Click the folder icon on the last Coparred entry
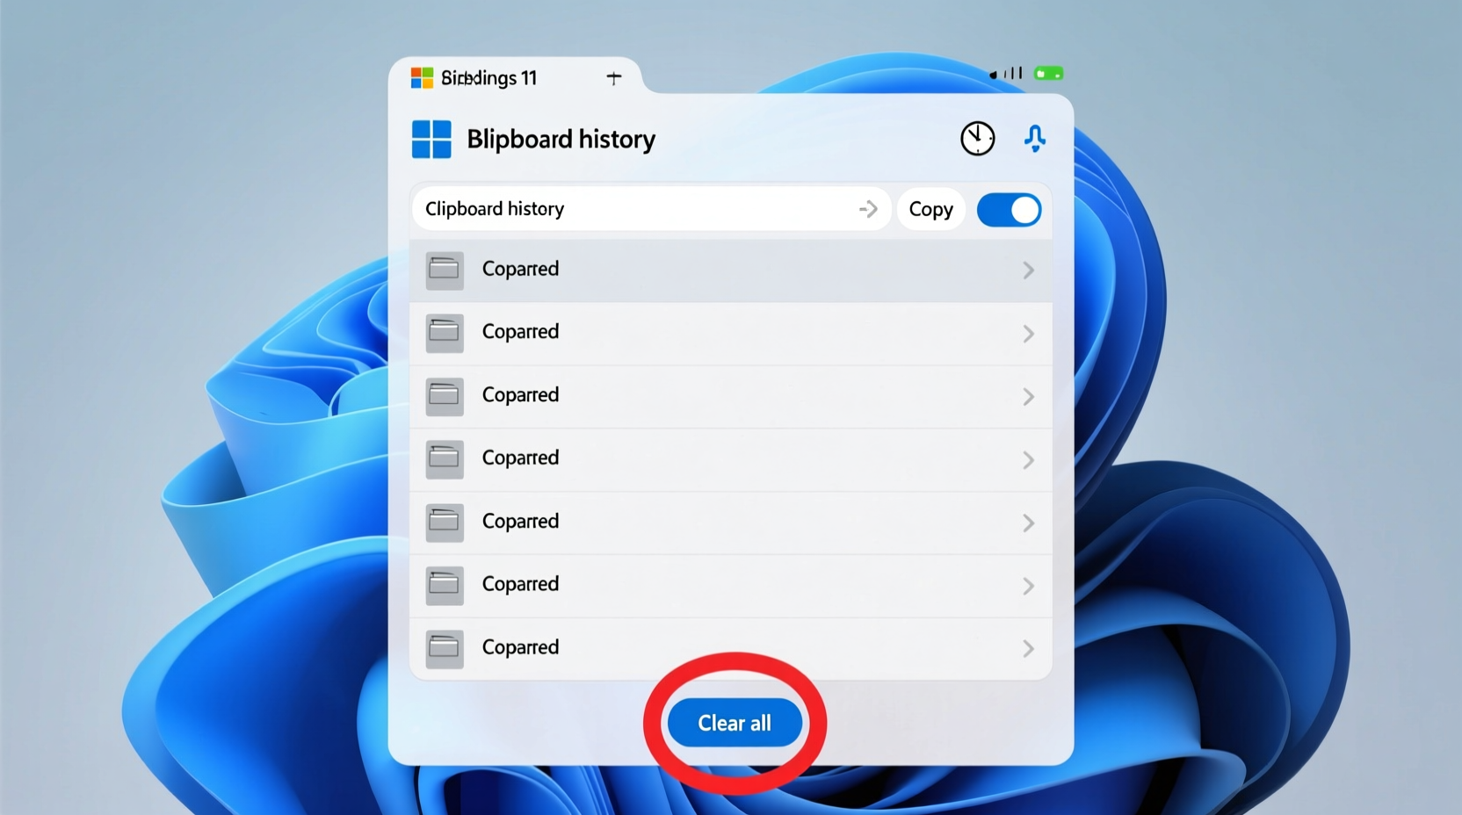The height and width of the screenshot is (815, 1462). tap(445, 648)
